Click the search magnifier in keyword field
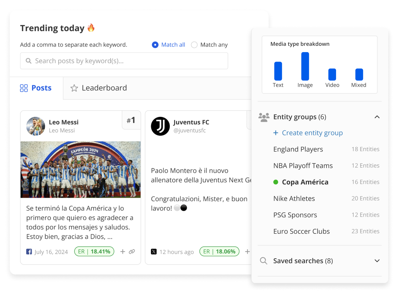The height and width of the screenshot is (294, 398). 29,61
